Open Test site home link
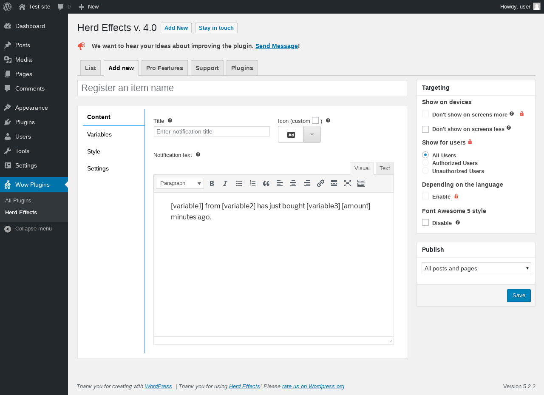 point(34,7)
